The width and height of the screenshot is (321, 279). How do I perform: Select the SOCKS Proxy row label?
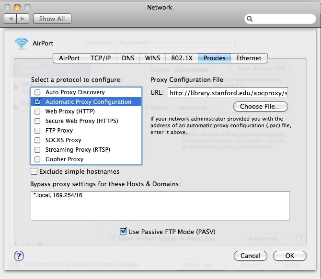coord(63,140)
